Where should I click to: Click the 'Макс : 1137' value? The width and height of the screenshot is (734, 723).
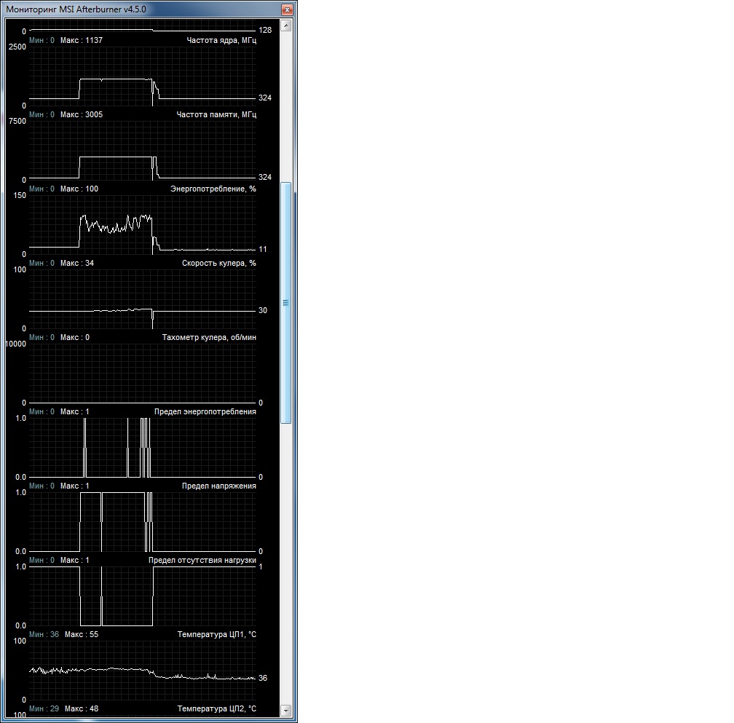tap(82, 40)
